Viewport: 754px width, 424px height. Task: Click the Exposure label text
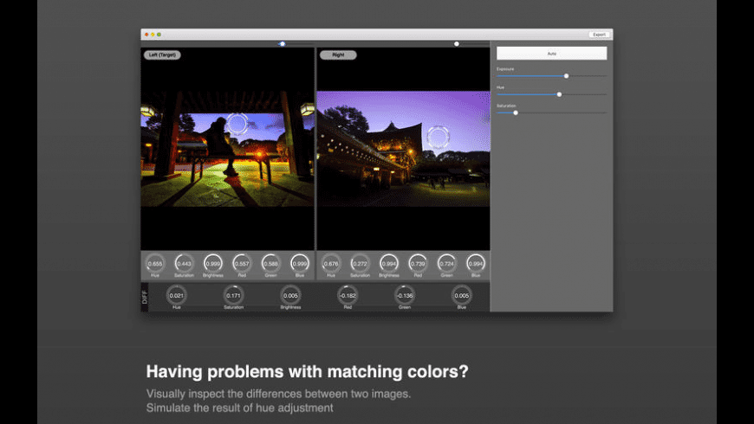click(x=505, y=69)
